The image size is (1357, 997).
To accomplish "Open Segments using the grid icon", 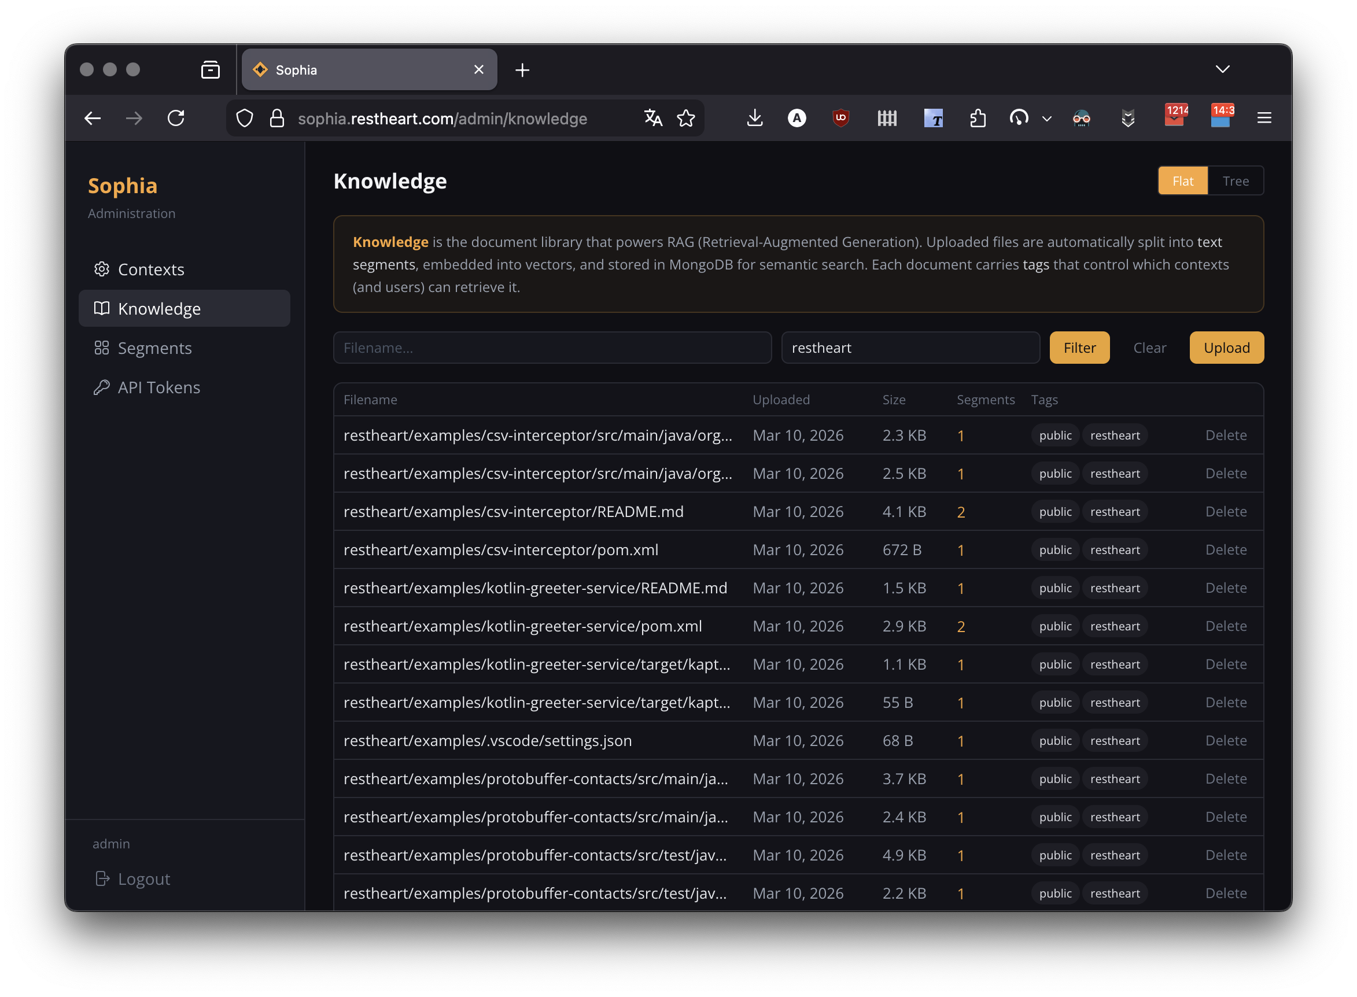I will [101, 348].
